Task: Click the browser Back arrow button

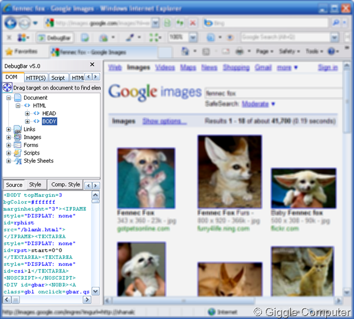Action: point(11,23)
